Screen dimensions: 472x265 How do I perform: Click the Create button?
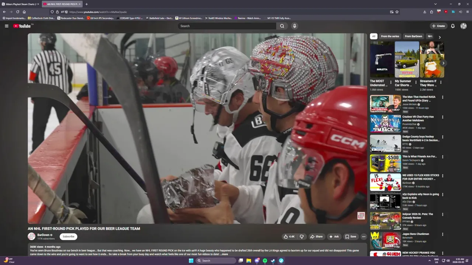[438, 26]
